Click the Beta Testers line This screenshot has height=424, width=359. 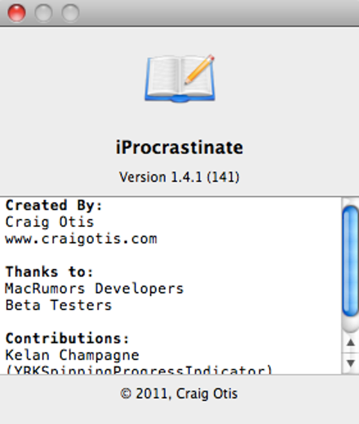58,305
